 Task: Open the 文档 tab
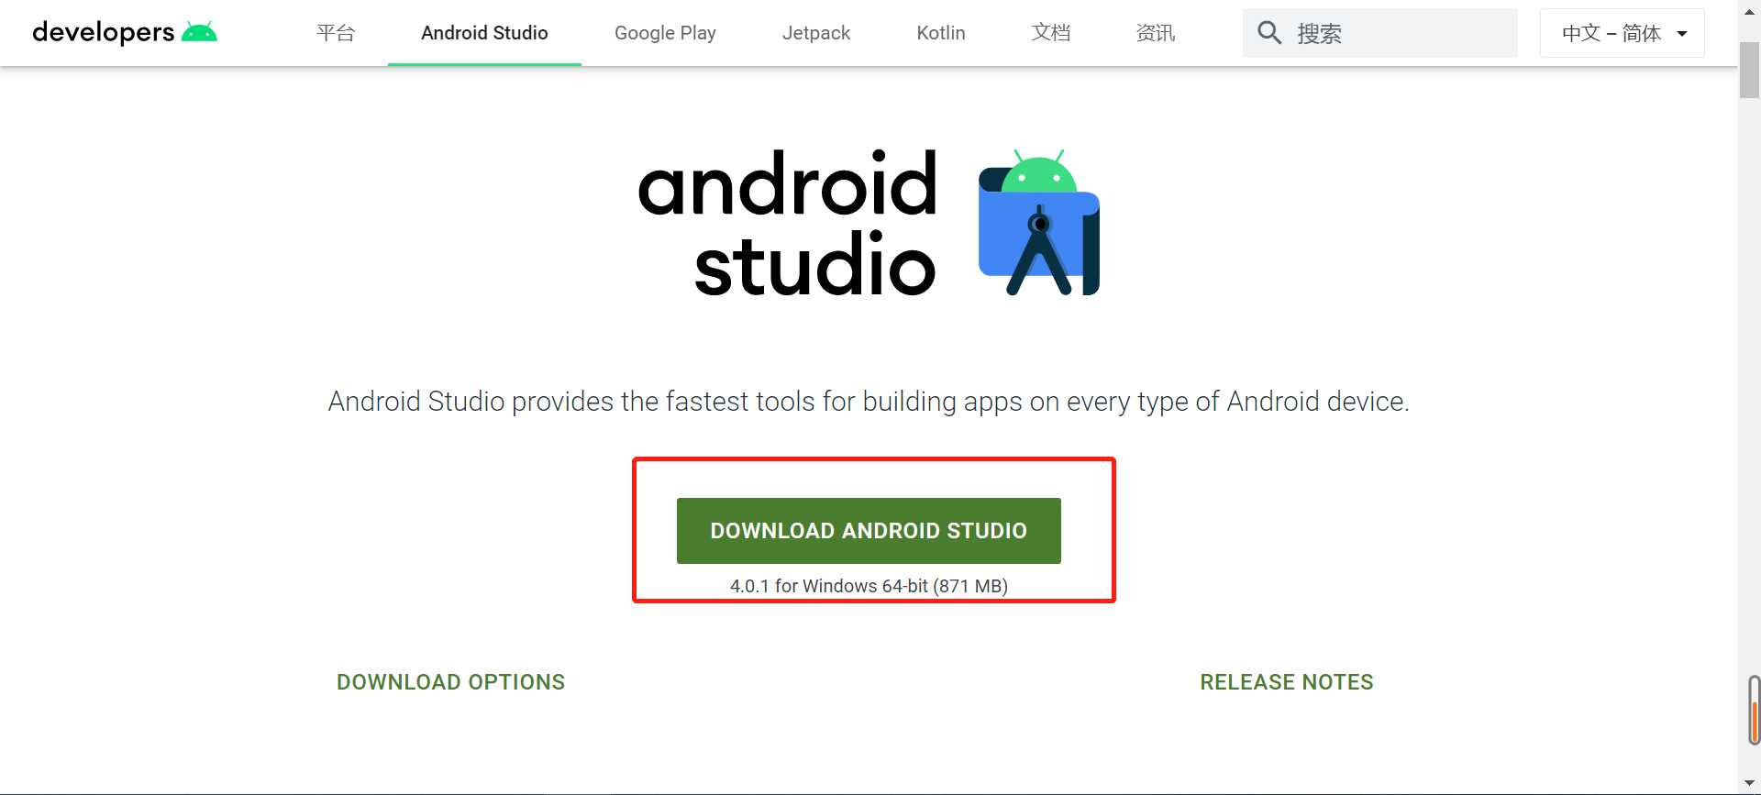[x=1051, y=33]
